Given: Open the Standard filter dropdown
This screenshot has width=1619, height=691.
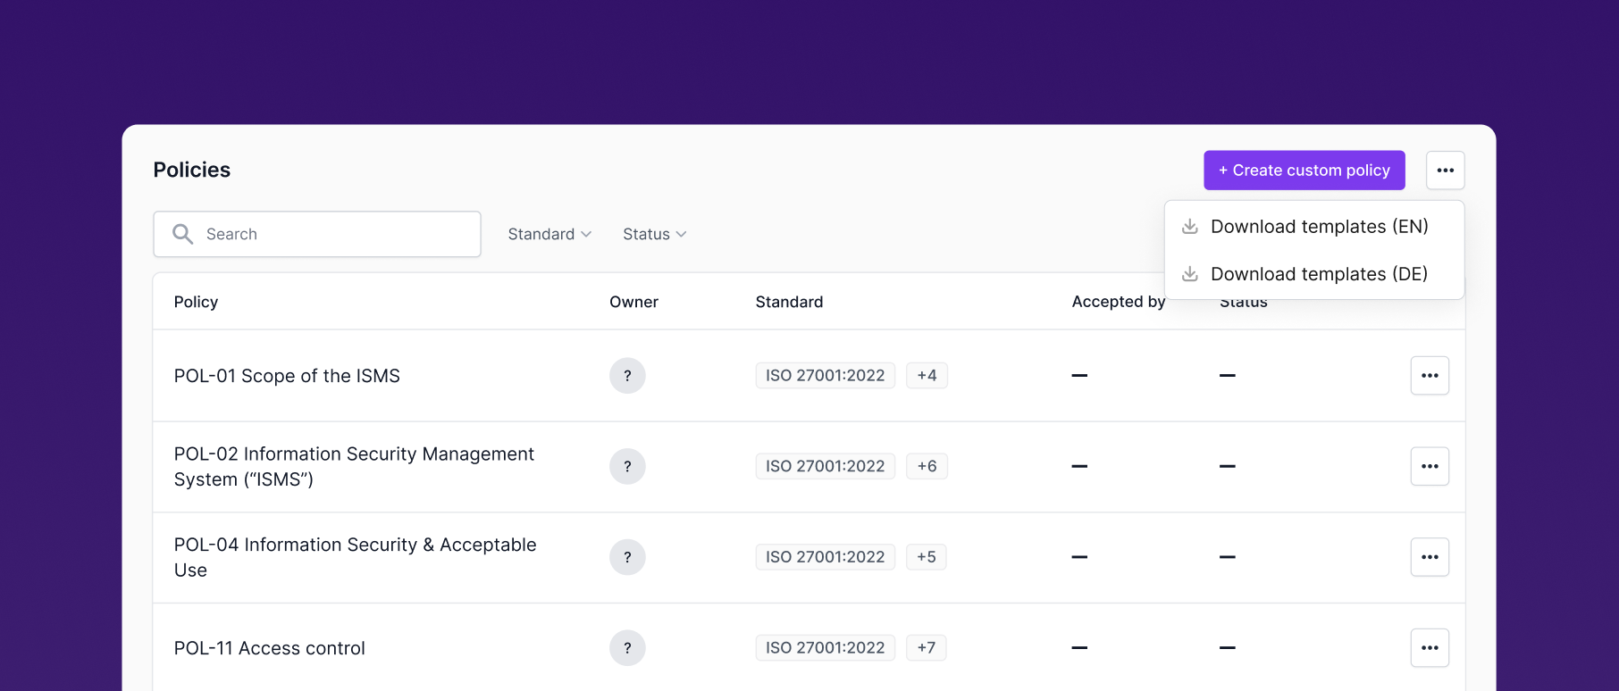Looking at the screenshot, I should coord(549,234).
